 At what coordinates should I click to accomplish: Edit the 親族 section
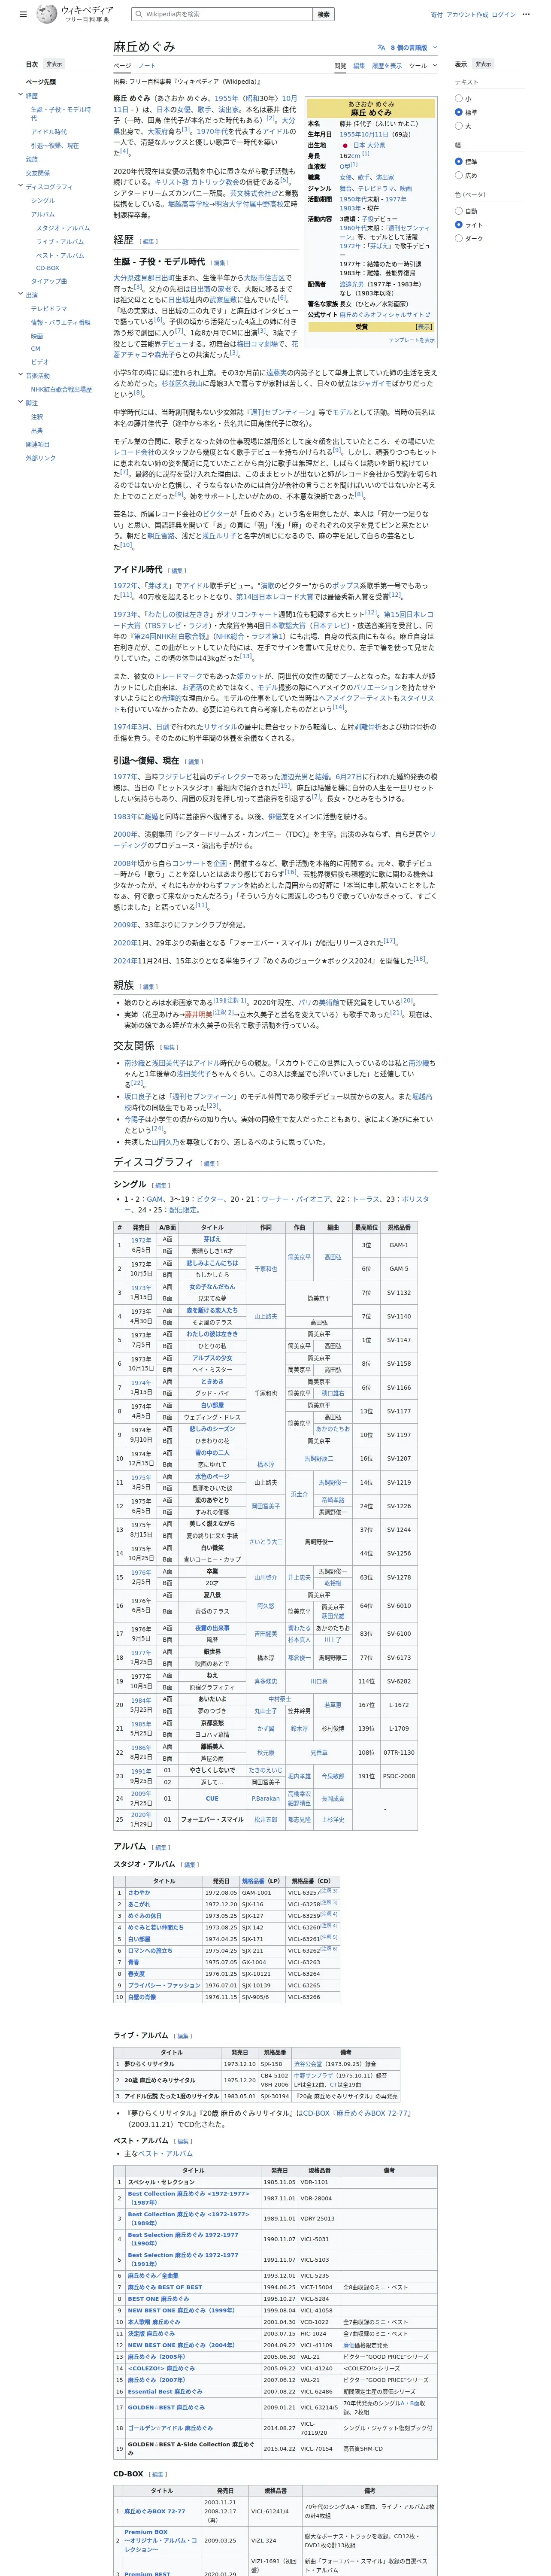[x=149, y=986]
